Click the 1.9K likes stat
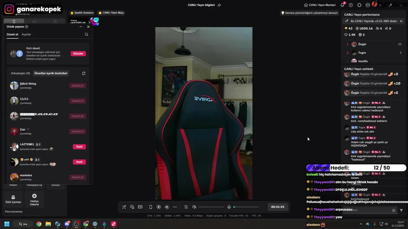This screenshot has height=229, width=408. (x=350, y=35)
